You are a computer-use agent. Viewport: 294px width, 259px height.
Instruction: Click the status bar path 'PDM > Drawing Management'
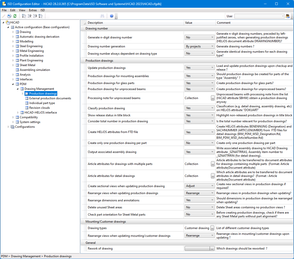pyautogui.click(x=21, y=257)
